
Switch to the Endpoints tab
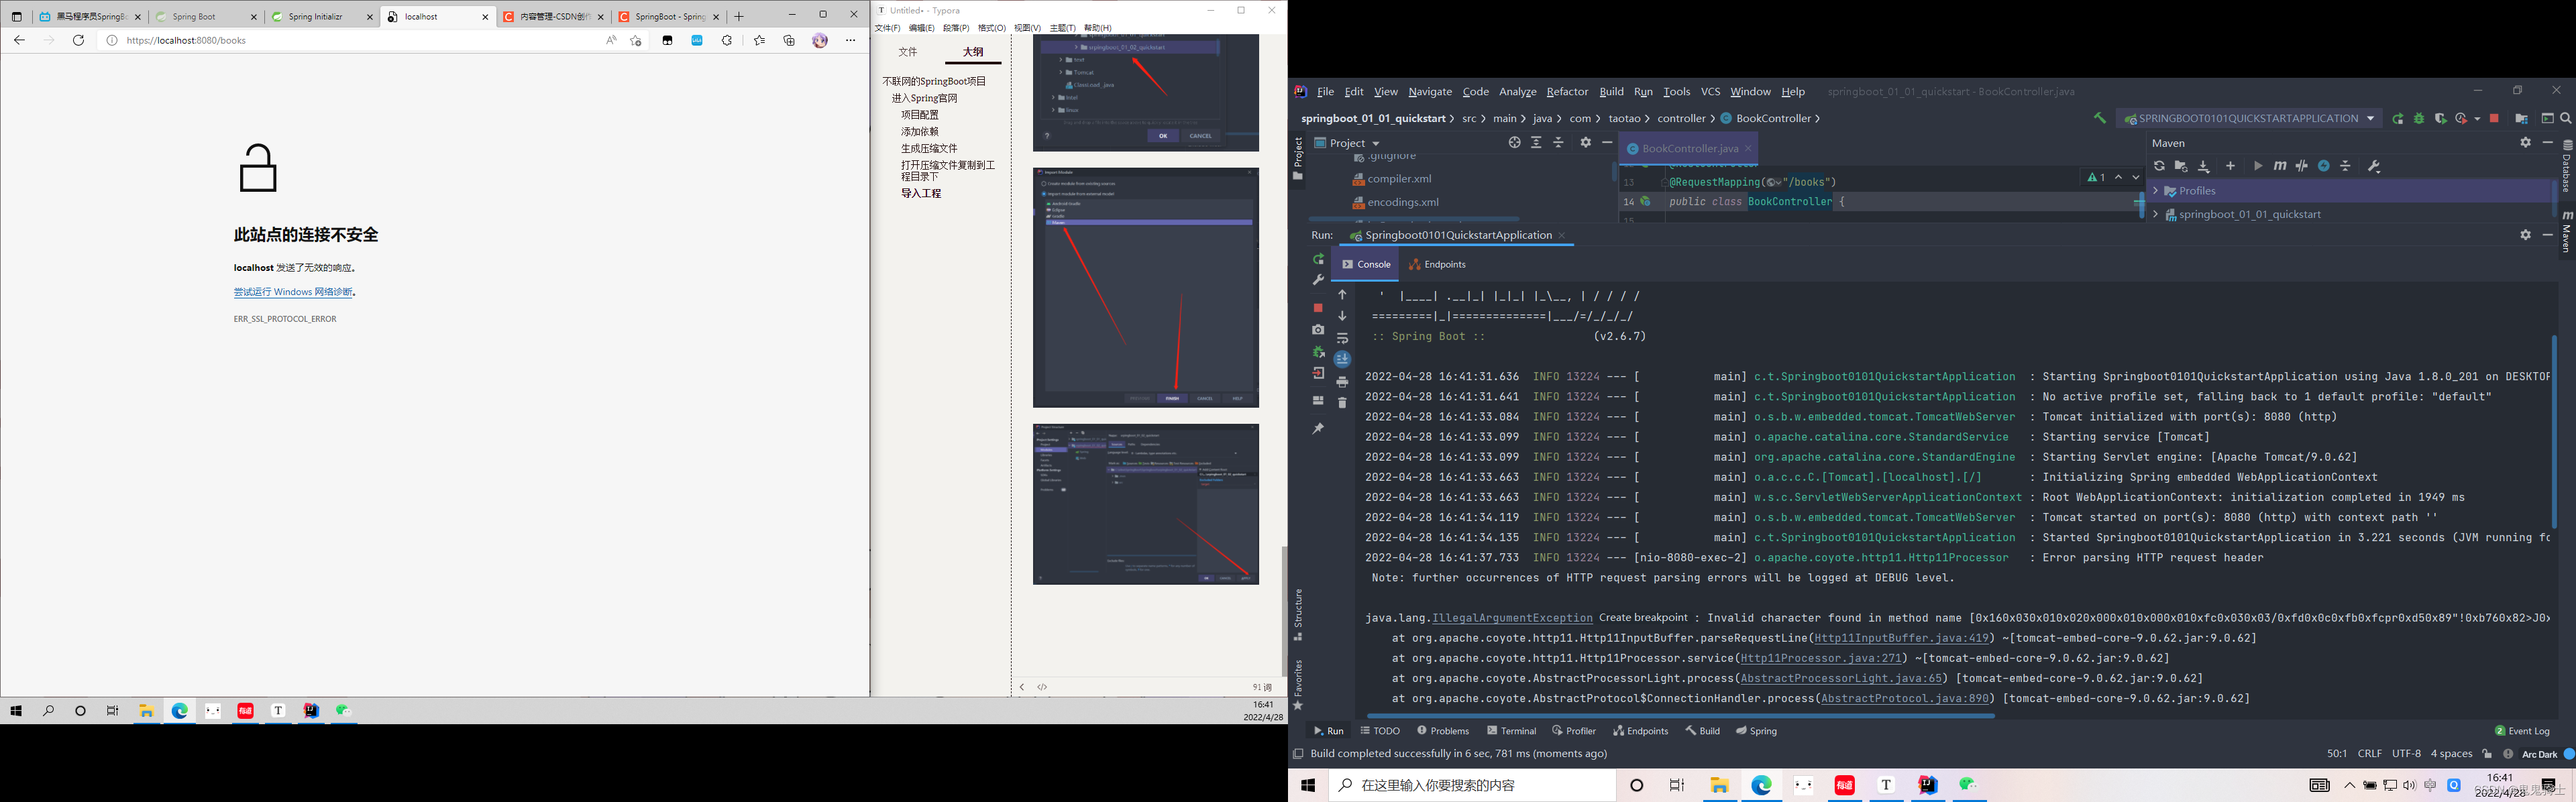[1437, 264]
